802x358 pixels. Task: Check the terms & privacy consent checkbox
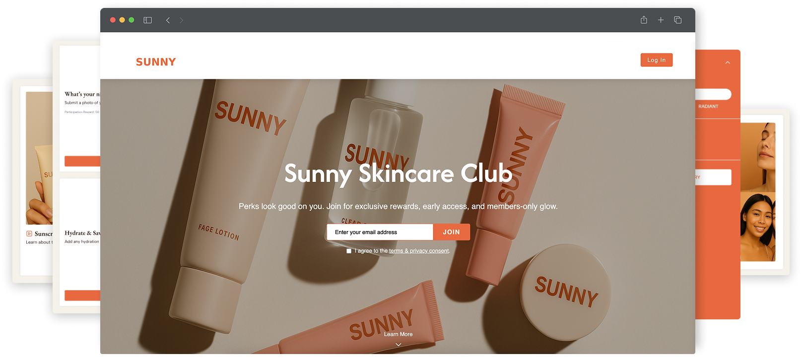click(x=349, y=251)
